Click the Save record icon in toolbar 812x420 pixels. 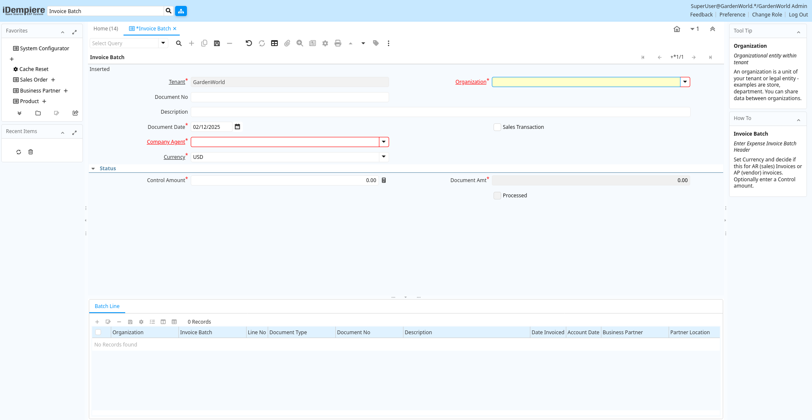point(217,43)
